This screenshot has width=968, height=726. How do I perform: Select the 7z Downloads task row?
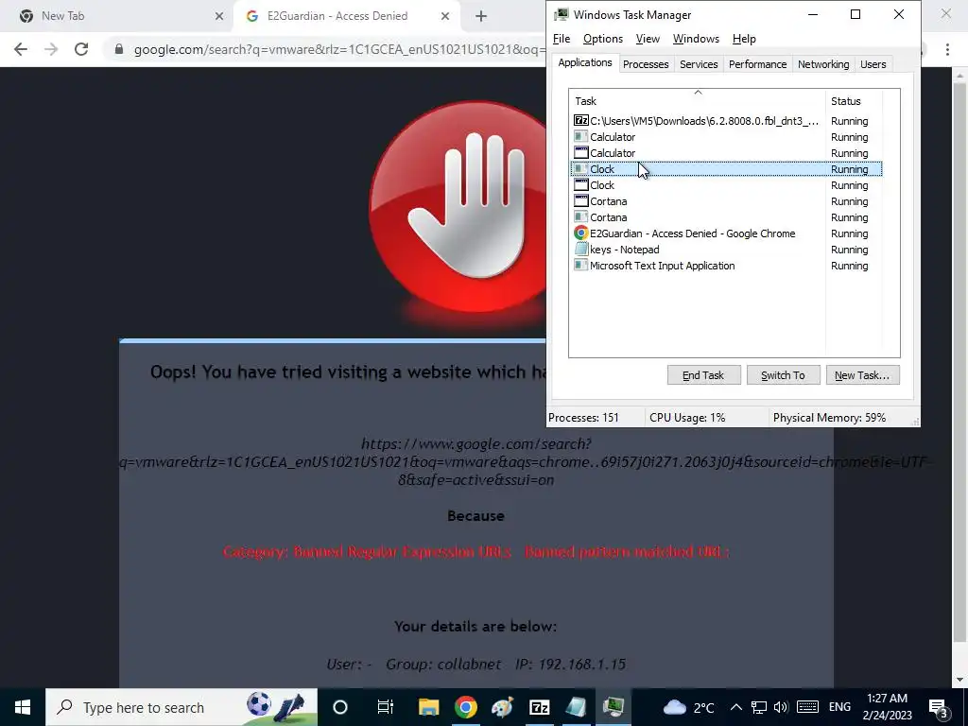(726, 121)
